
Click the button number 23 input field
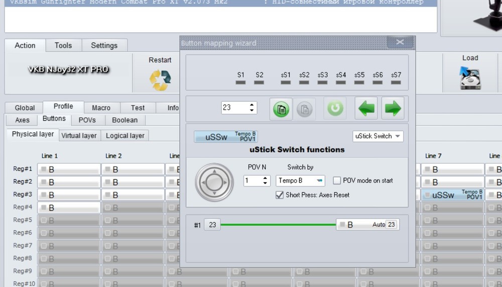tap(235, 107)
